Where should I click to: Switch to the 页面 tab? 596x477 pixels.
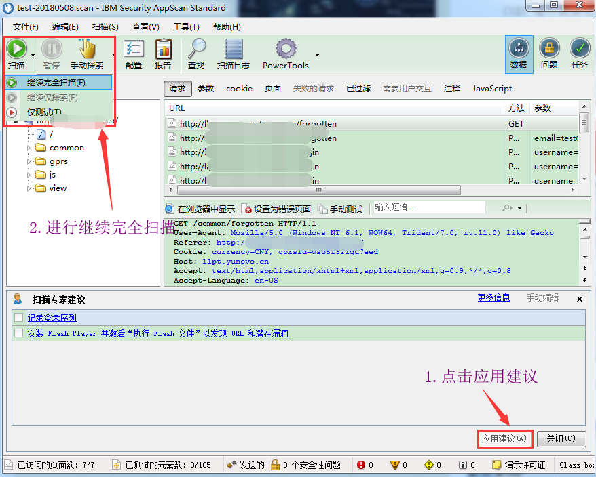pos(272,88)
